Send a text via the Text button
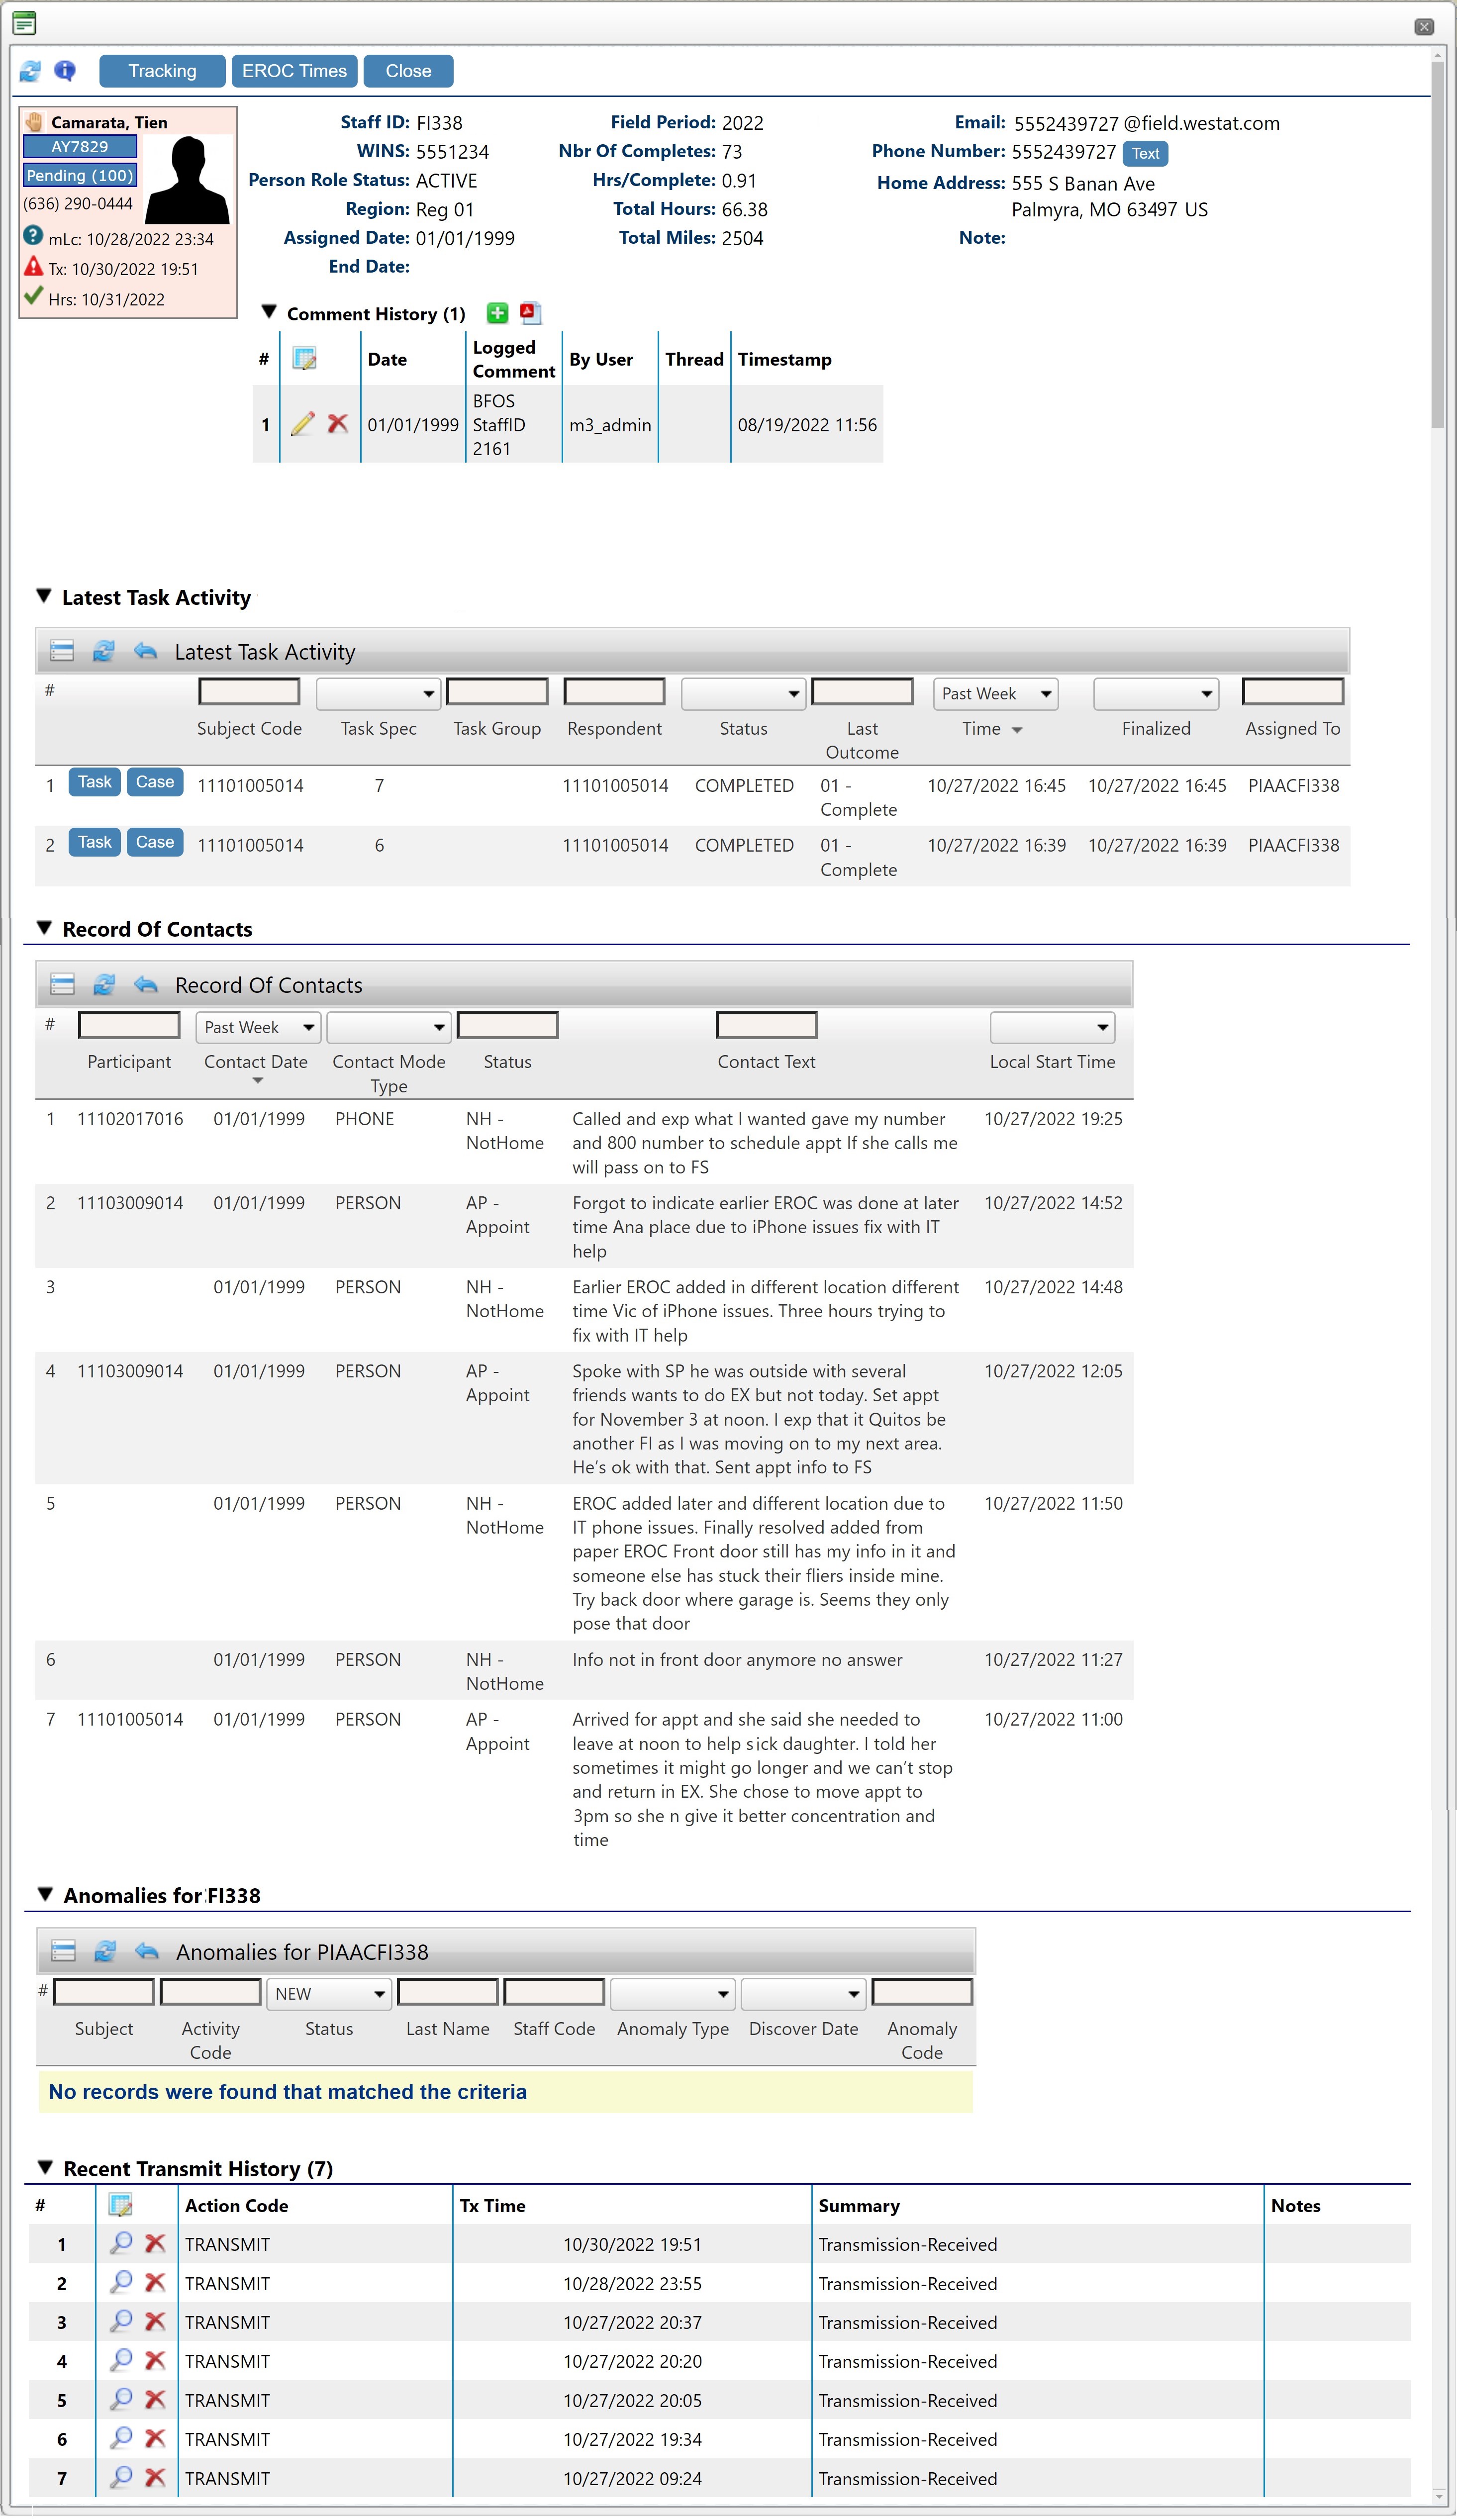 (1145, 153)
